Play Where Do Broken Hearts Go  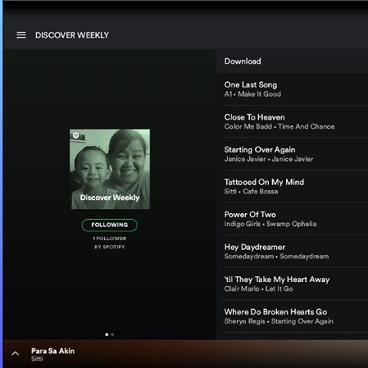292,317
